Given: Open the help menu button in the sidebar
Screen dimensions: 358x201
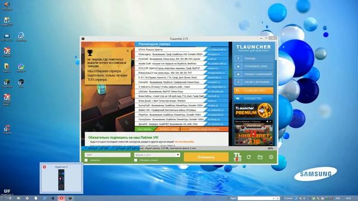Looking at the screenshot, I should (253, 59).
